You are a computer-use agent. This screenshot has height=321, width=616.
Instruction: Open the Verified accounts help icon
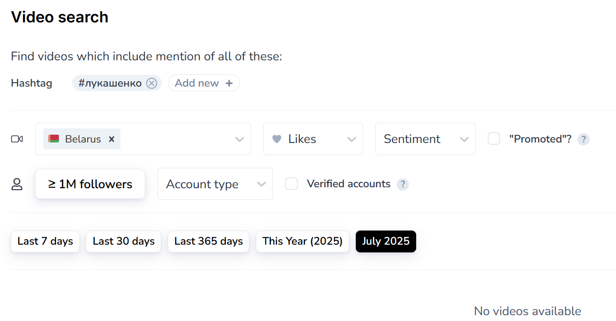tap(403, 184)
